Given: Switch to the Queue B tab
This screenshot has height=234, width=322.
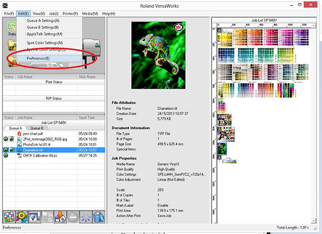Looking at the screenshot, I should point(37,127).
